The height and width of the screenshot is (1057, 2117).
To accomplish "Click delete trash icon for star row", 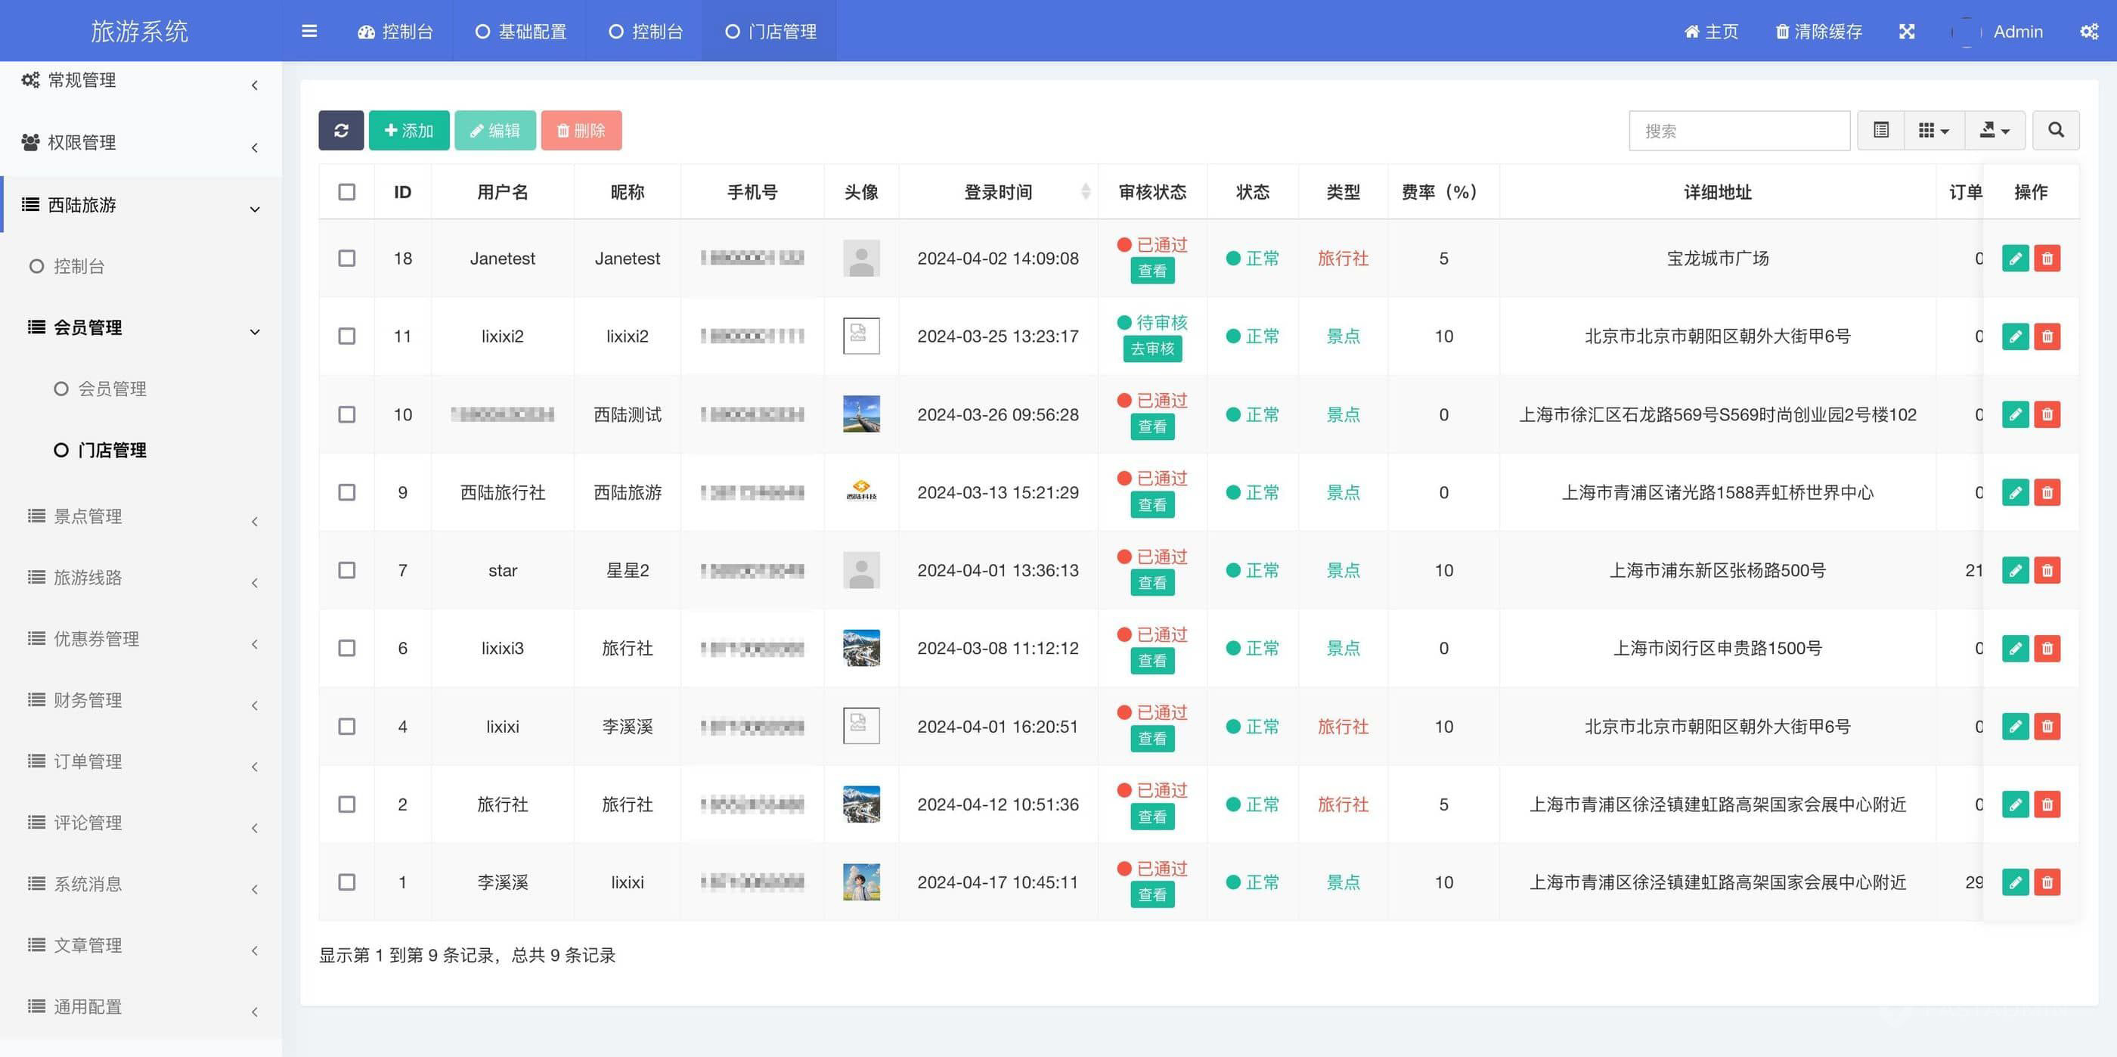I will pos(2047,569).
